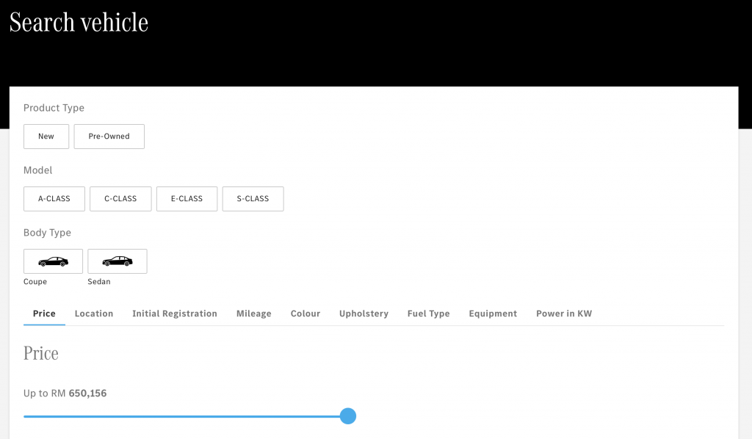Viewport: 752px width, 439px height.
Task: Click the price slider handle
Action: click(347, 416)
